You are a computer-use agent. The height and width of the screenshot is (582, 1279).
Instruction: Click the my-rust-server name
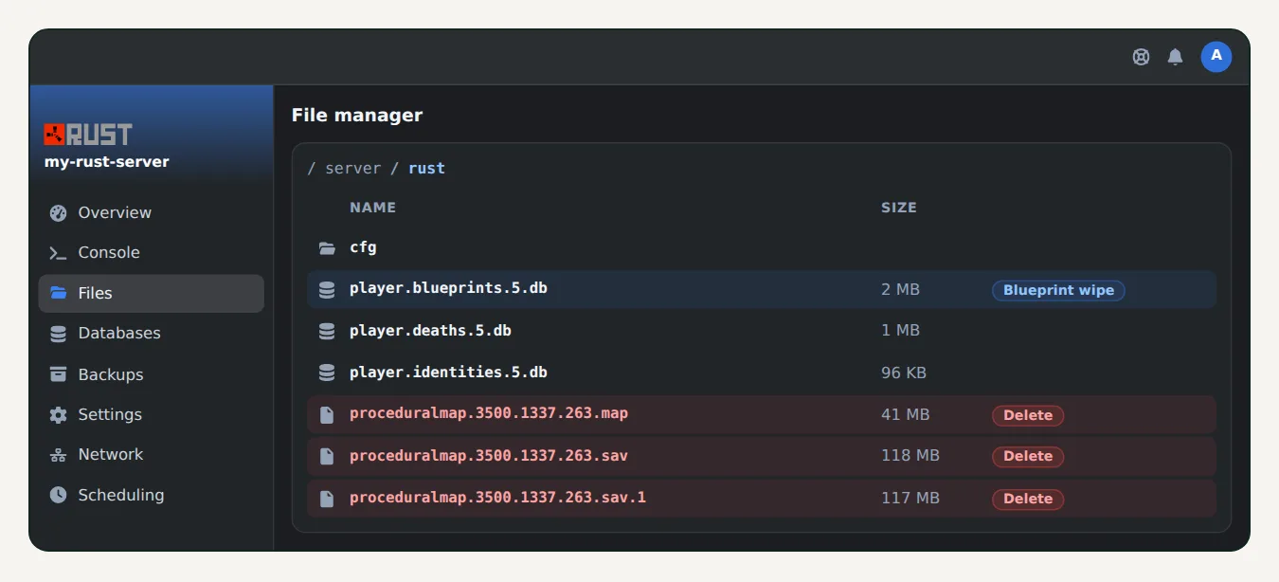pyautogui.click(x=107, y=162)
